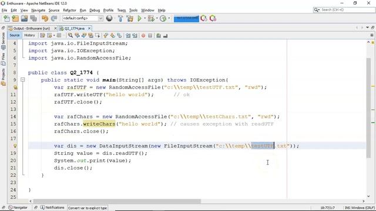376x211 pixels.
Task: Open the Run Project dropdown arrow
Action: click(x=145, y=18)
